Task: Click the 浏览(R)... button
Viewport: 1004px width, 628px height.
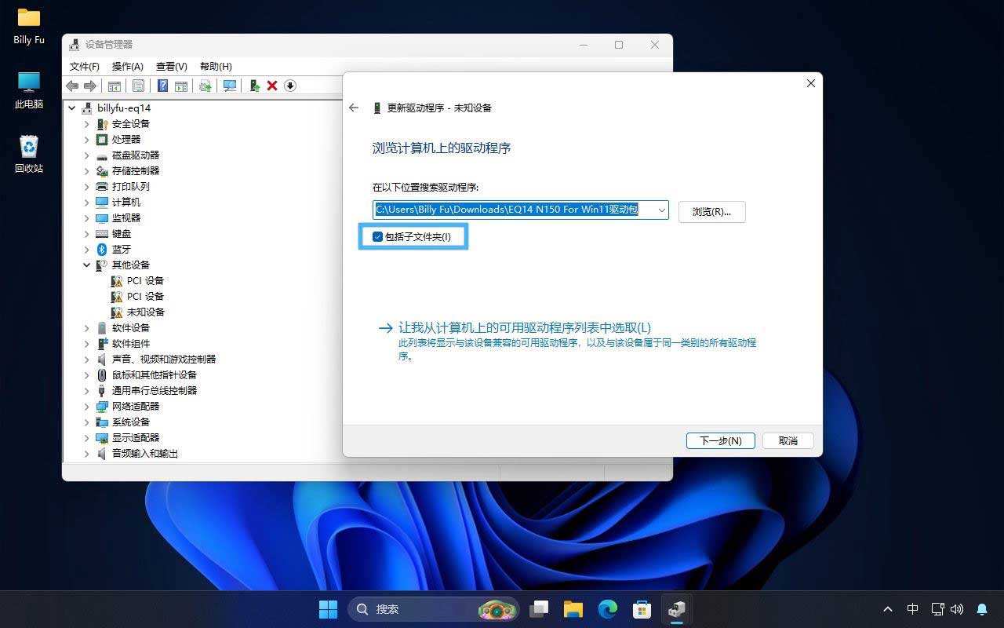Action: (x=711, y=211)
